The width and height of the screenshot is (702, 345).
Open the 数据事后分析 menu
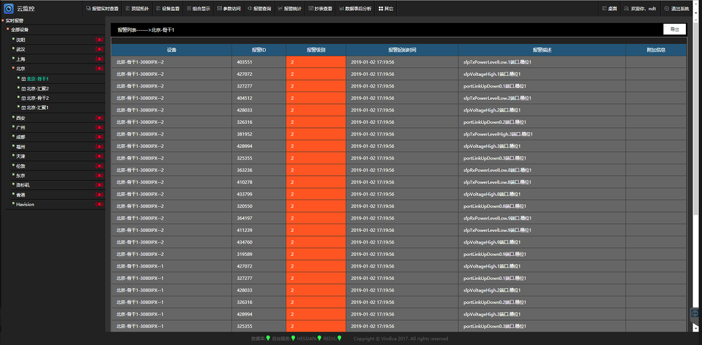click(x=355, y=9)
